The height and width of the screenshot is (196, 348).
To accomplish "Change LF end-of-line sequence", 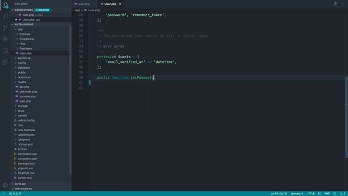I will coord(319,194).
